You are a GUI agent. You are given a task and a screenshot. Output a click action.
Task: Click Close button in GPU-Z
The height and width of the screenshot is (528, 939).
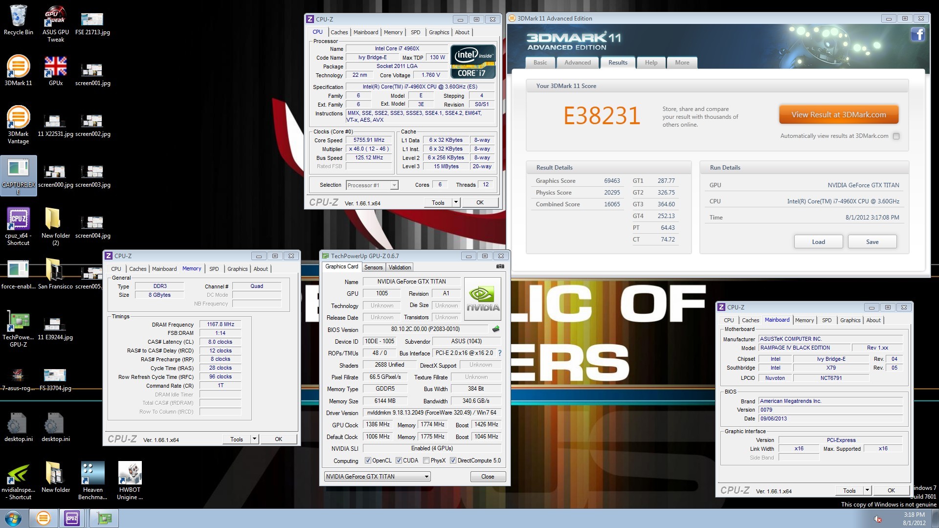[x=488, y=477]
